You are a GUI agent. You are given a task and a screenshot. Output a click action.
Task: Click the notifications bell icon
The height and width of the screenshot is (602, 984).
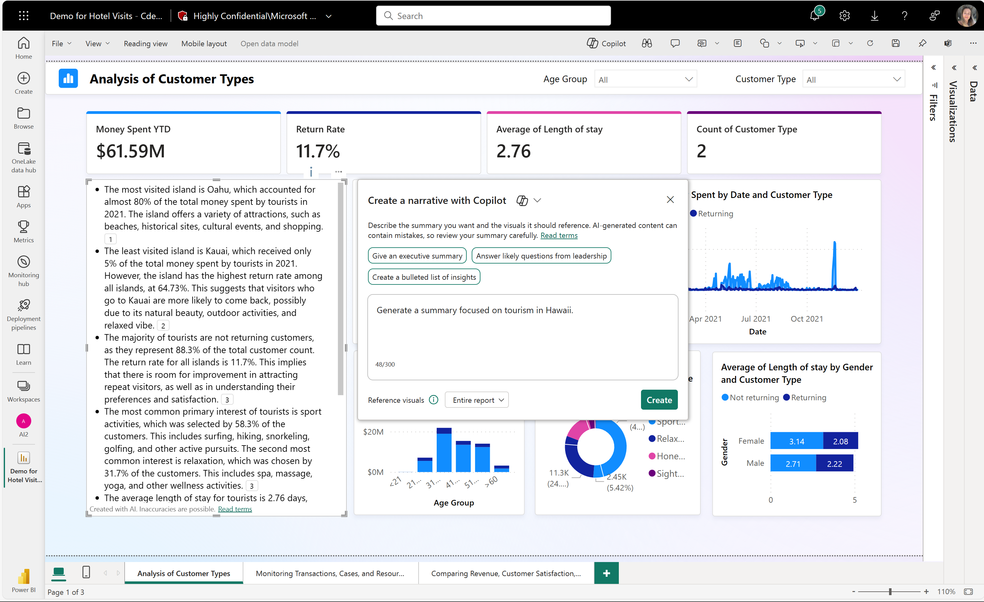[x=814, y=16]
